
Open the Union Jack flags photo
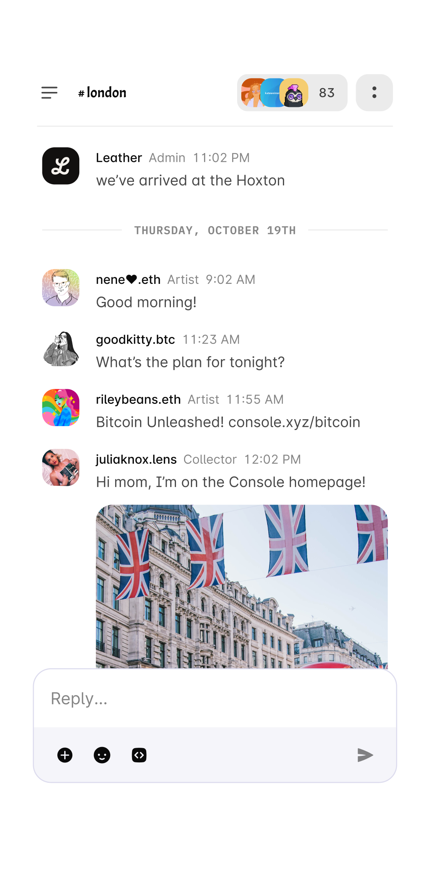tap(242, 586)
